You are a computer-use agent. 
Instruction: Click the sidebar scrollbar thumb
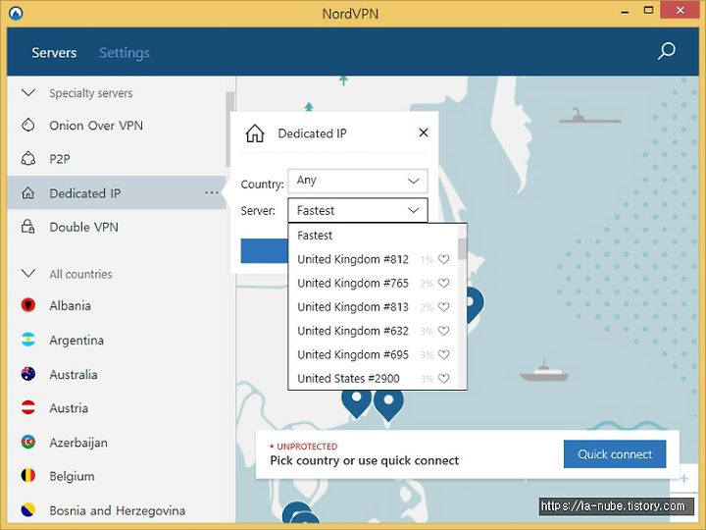tap(229, 130)
